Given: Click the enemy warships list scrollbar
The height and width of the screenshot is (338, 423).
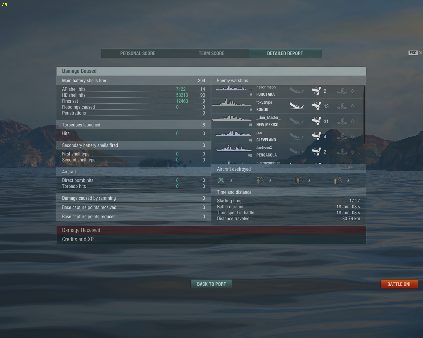Looking at the screenshot, I should click(364, 115).
